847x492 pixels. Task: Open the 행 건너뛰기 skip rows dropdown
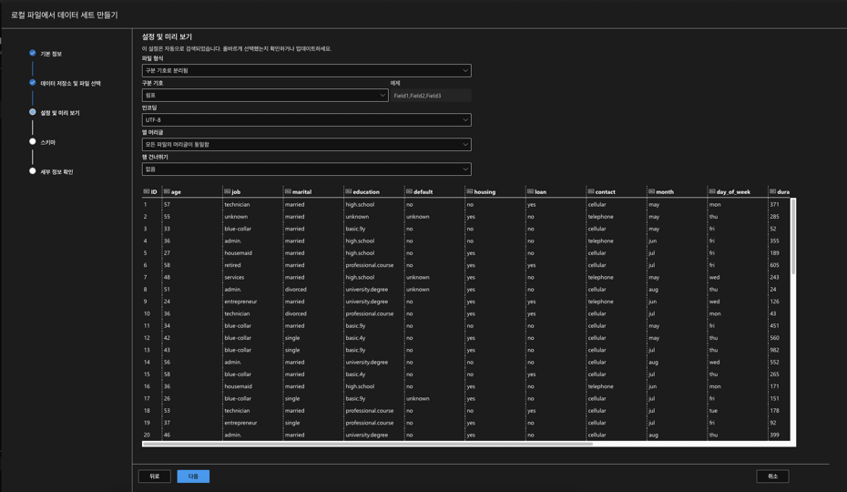click(306, 169)
